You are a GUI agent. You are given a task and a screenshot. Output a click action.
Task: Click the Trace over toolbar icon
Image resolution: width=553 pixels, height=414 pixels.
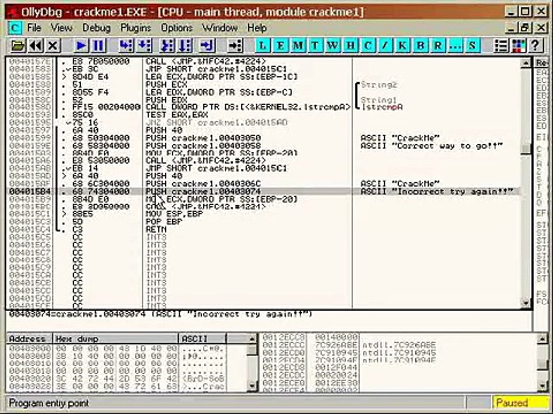185,45
